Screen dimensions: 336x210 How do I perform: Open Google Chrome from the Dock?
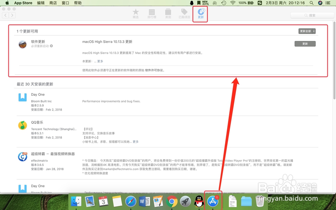tap(172, 201)
